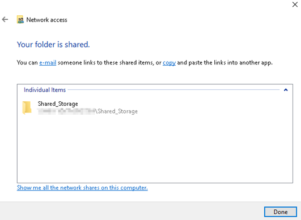Close the Network access dialog

(x=295, y=5)
